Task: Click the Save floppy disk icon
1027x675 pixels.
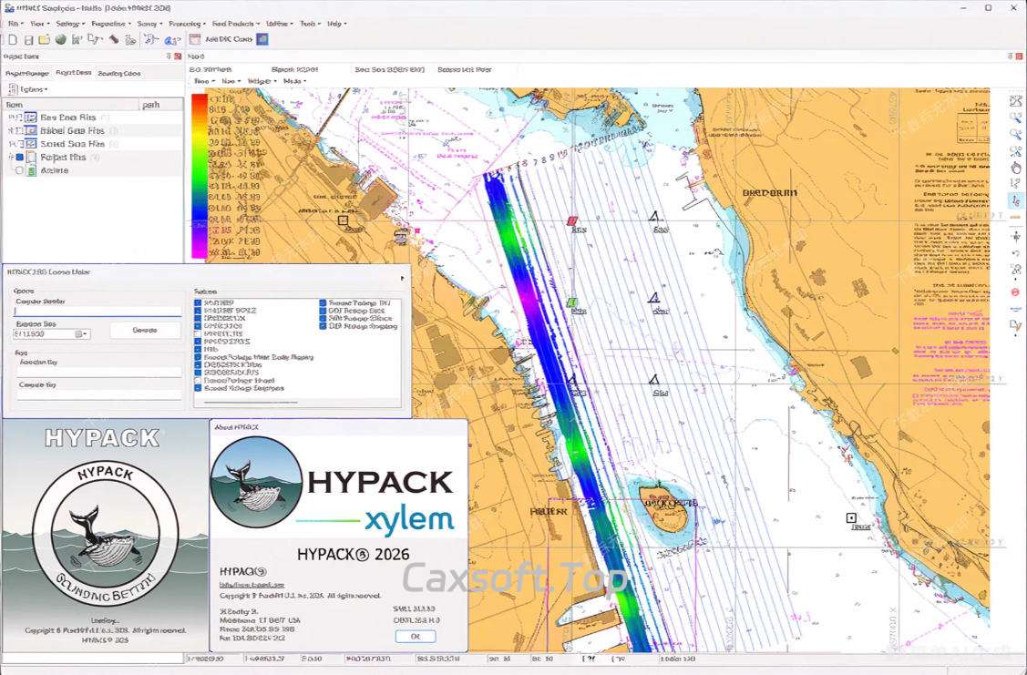Action: click(28, 39)
